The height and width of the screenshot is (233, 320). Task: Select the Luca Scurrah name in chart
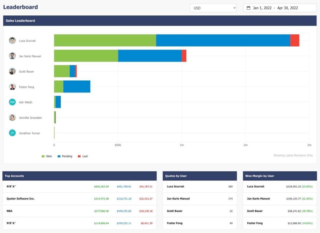27,41
